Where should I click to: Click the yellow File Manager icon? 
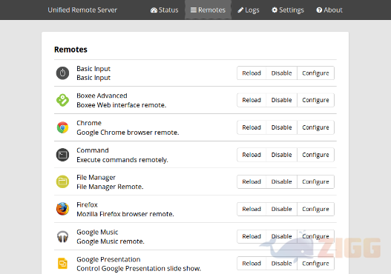pyautogui.click(x=62, y=181)
